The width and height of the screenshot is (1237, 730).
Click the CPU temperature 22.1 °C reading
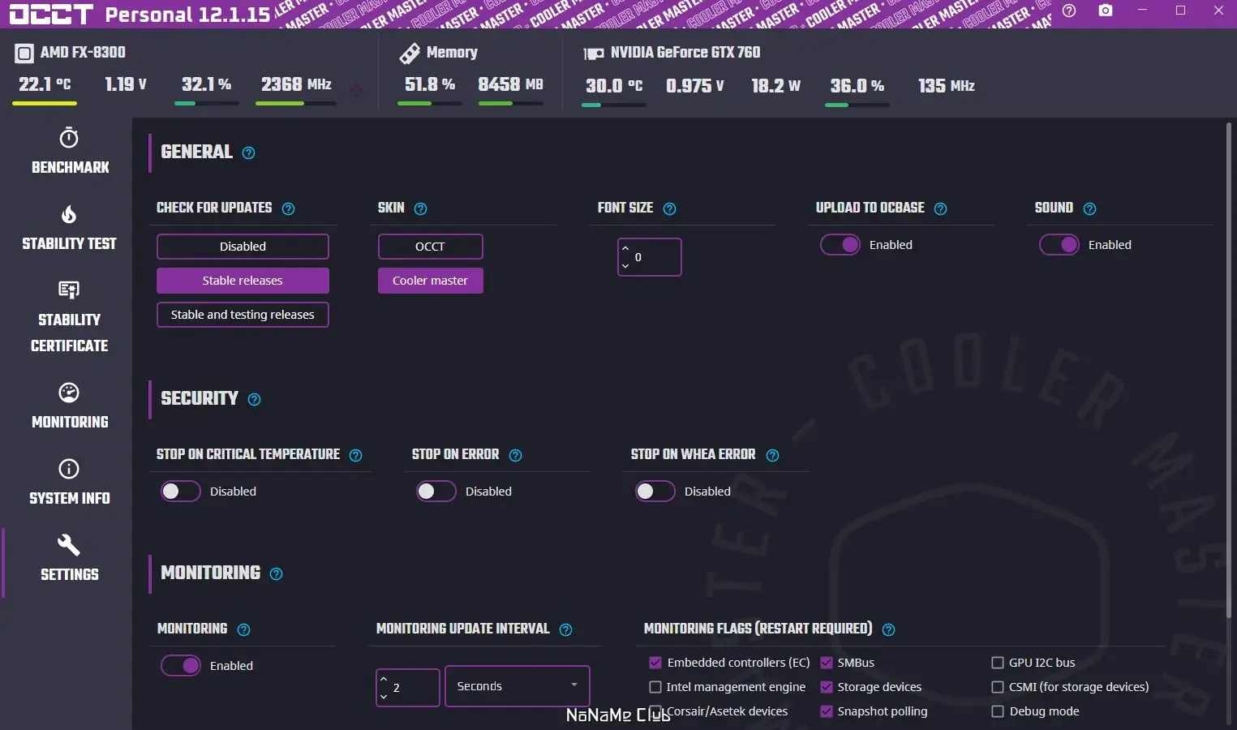coord(45,84)
